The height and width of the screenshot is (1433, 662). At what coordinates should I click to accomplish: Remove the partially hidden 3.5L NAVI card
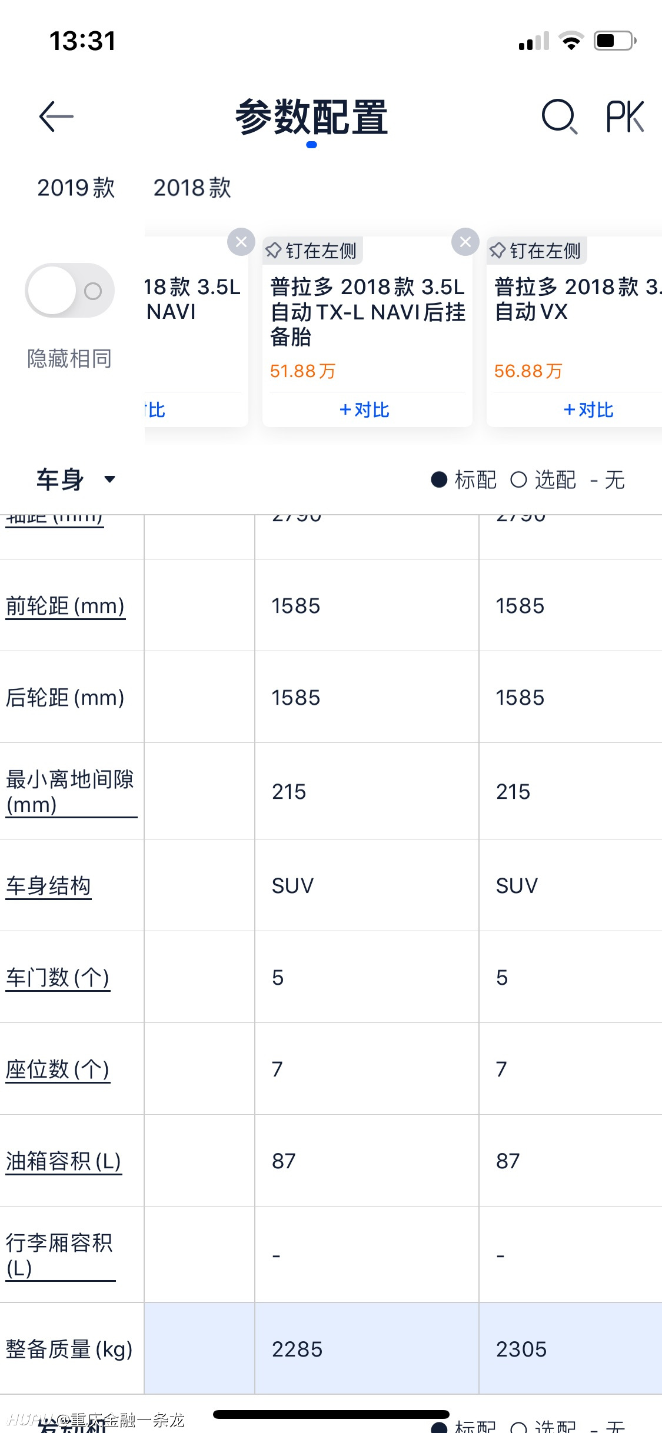coord(241,242)
